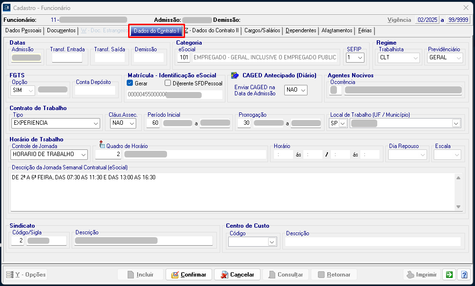Viewport: 475px width, 286px height.
Task: Switch to the Dependentes tab
Action: [x=301, y=31]
